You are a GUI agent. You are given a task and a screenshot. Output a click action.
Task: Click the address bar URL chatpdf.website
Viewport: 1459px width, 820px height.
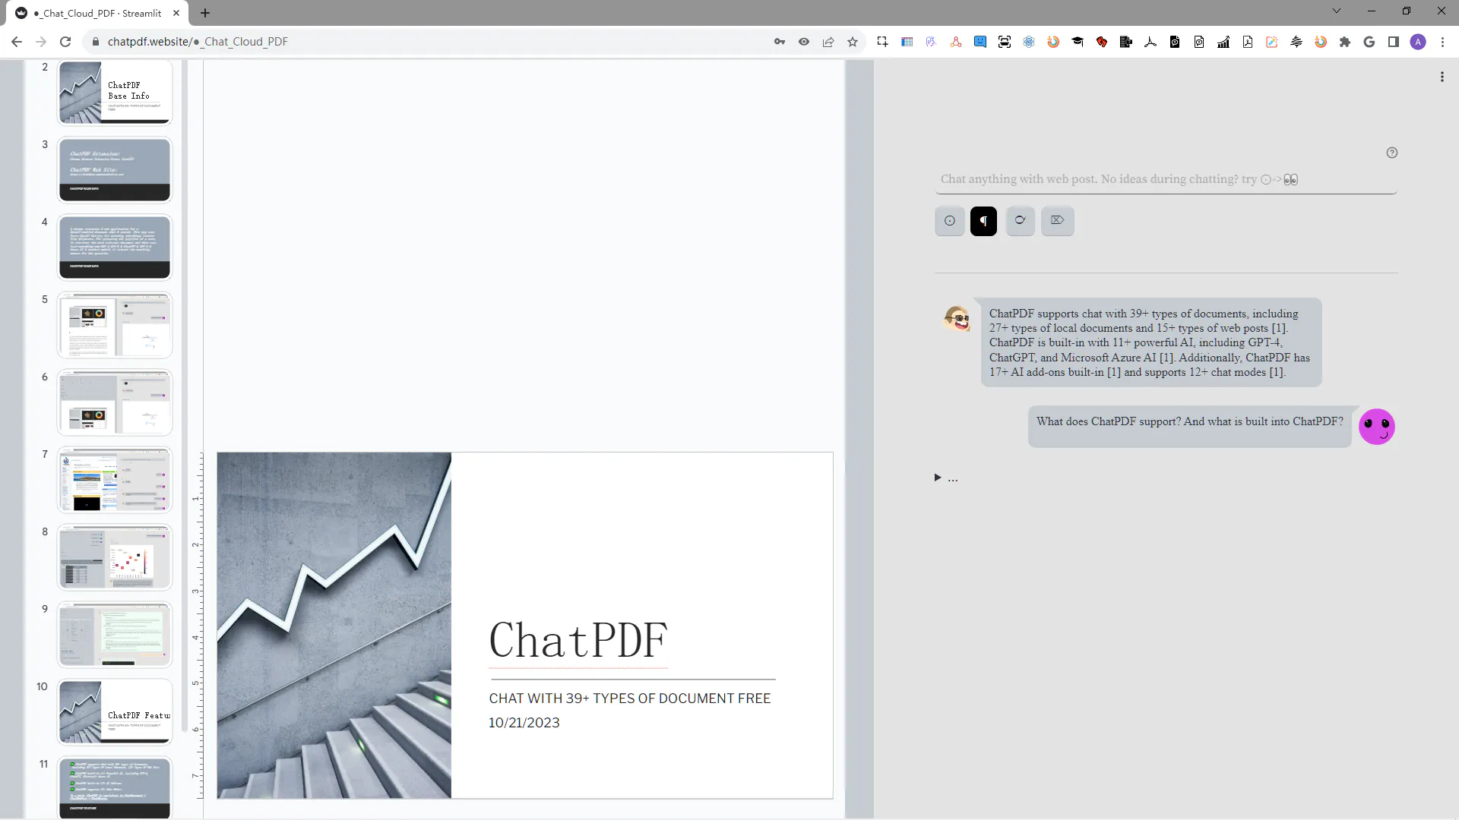[198, 42]
